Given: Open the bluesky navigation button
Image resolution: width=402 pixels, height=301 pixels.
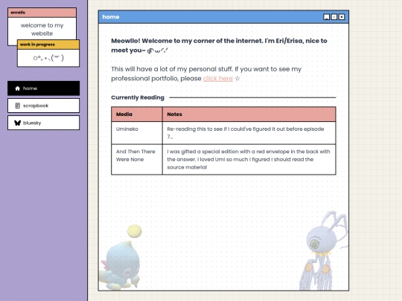Looking at the screenshot, I should 44,123.
